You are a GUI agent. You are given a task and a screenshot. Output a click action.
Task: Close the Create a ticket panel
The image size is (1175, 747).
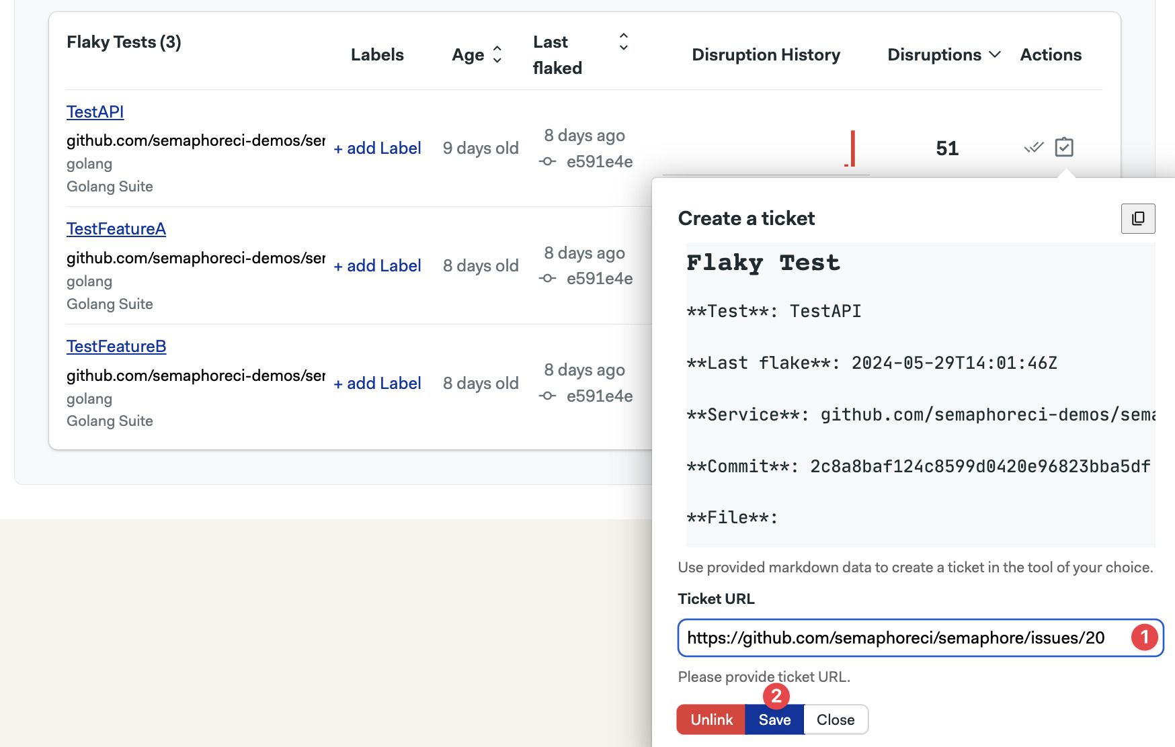point(836,719)
